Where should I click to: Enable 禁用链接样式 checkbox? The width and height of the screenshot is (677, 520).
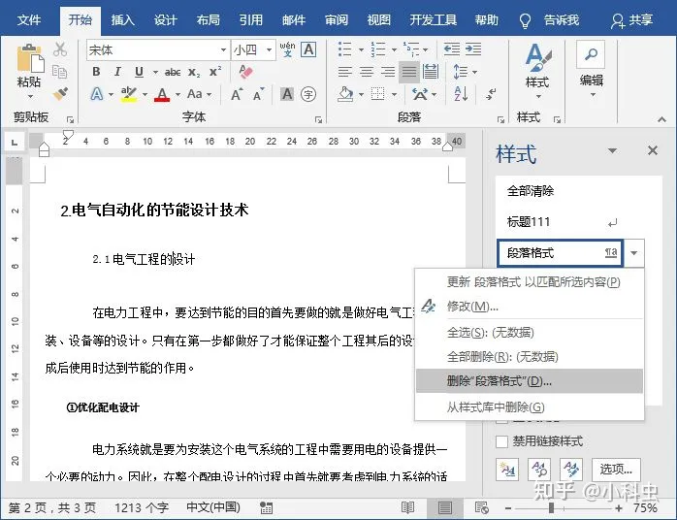tap(501, 441)
